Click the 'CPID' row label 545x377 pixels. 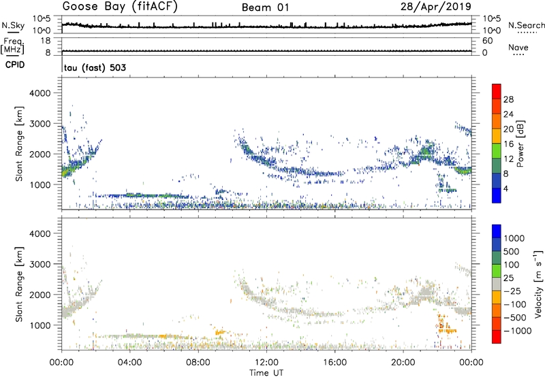tap(15, 65)
